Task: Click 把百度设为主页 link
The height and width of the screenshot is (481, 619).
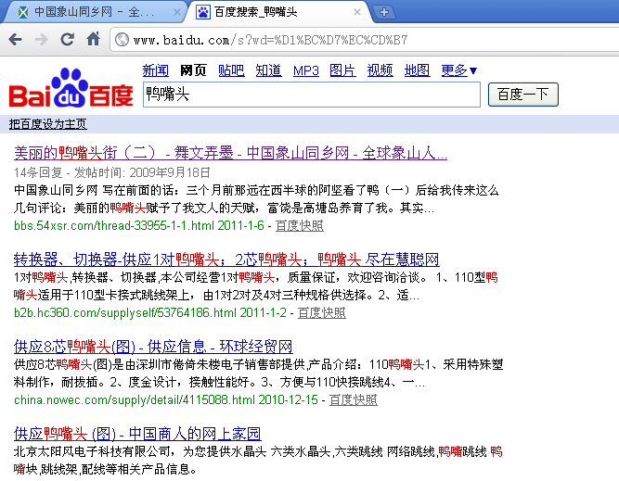Action: 47,124
